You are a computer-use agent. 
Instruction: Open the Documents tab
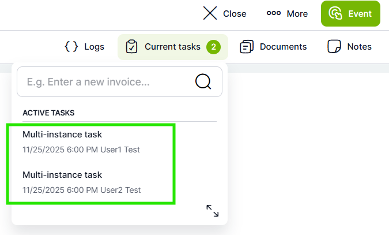(273, 47)
